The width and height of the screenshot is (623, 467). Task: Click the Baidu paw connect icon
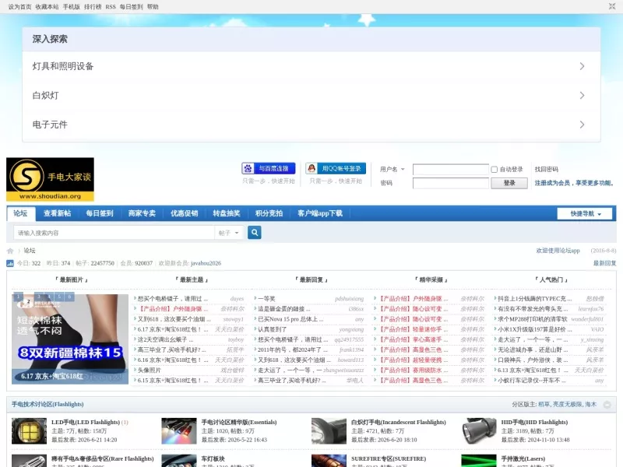(248, 168)
